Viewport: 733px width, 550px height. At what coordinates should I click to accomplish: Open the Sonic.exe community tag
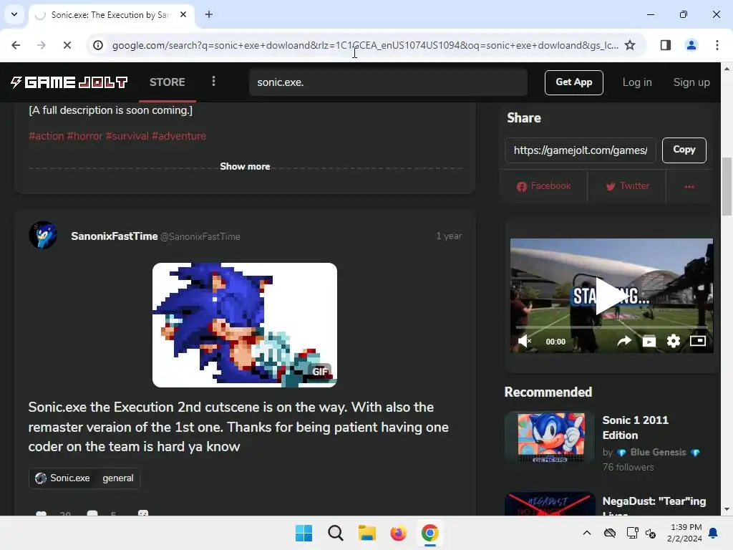click(x=63, y=478)
